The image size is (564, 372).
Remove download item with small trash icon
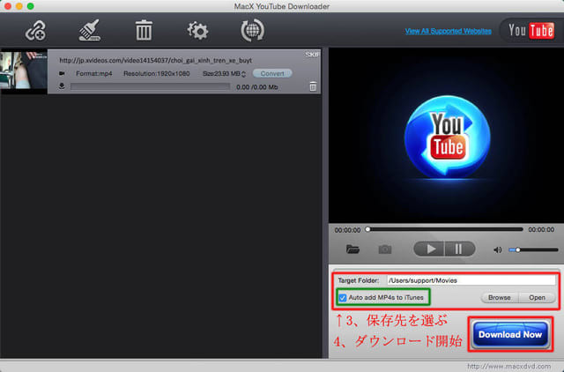313,86
